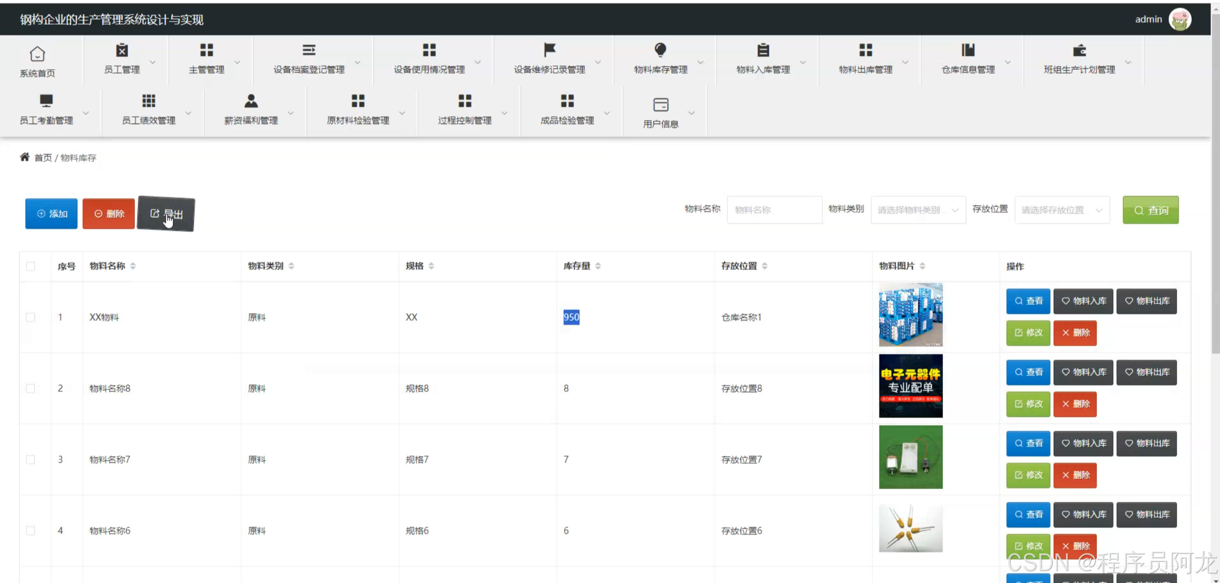This screenshot has width=1220, height=583.
Task: Check the checkbox for row XX物料
Action: click(x=31, y=317)
